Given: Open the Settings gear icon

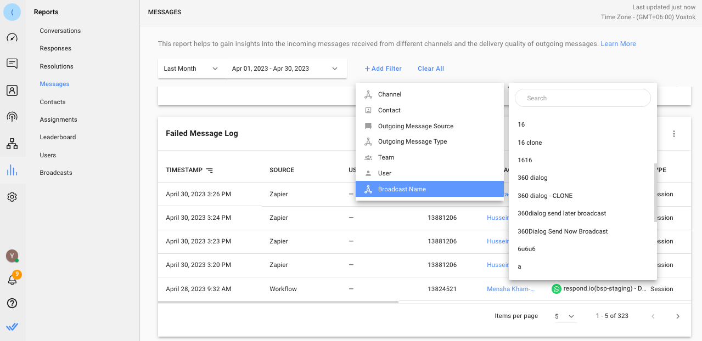Looking at the screenshot, I should coord(12,197).
